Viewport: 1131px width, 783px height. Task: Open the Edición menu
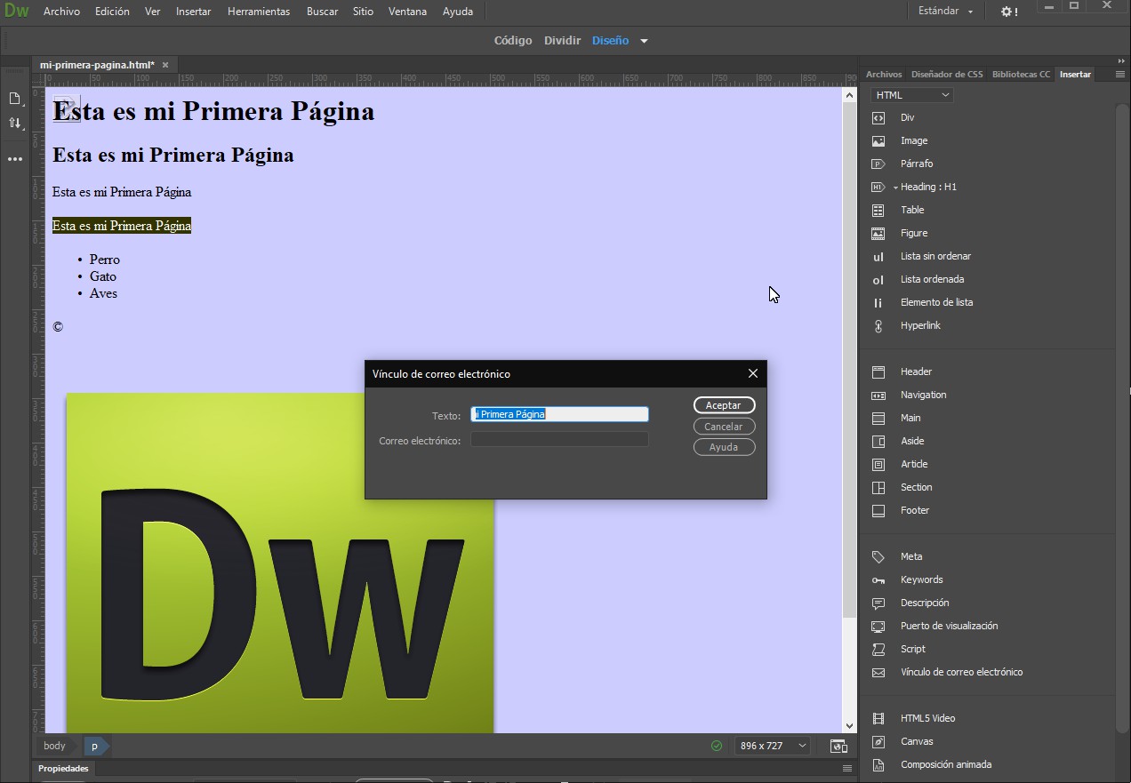[x=112, y=12]
